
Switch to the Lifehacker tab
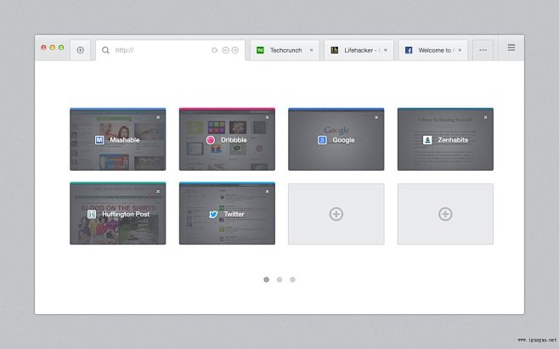pos(359,50)
